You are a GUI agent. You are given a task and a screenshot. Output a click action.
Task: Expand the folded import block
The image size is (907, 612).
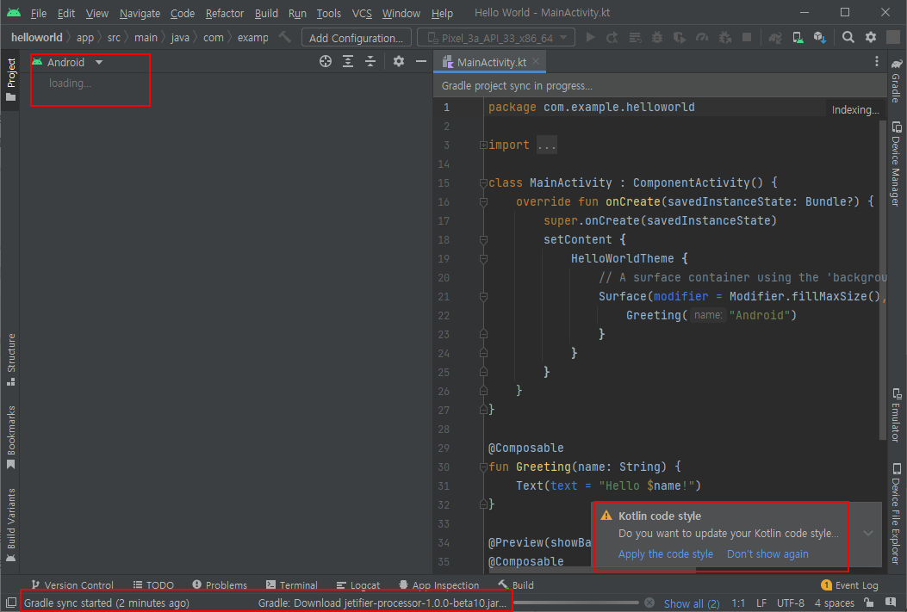pyautogui.click(x=483, y=145)
